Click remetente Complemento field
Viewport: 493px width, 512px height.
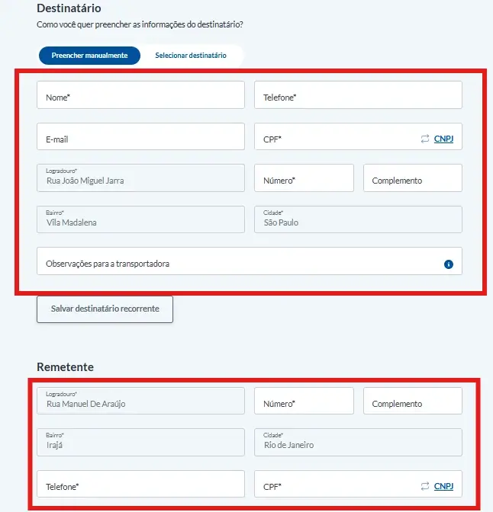(x=412, y=402)
